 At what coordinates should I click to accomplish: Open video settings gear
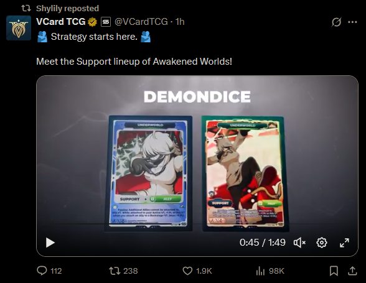pos(322,243)
